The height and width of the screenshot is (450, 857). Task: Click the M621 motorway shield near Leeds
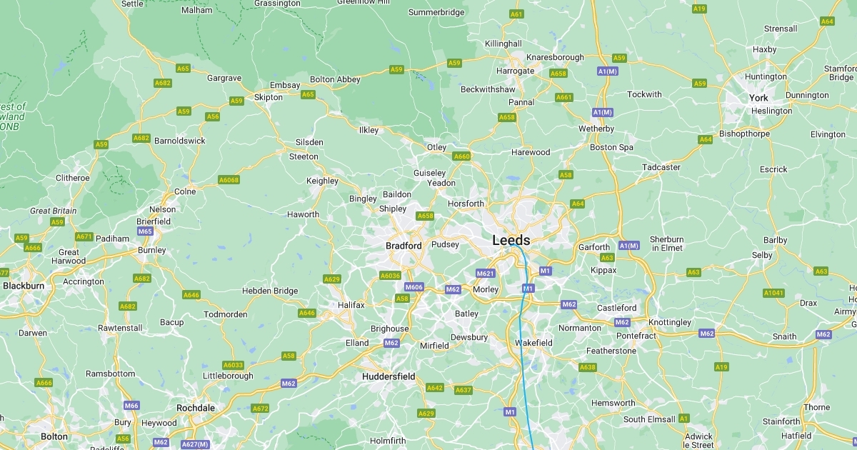[486, 274]
